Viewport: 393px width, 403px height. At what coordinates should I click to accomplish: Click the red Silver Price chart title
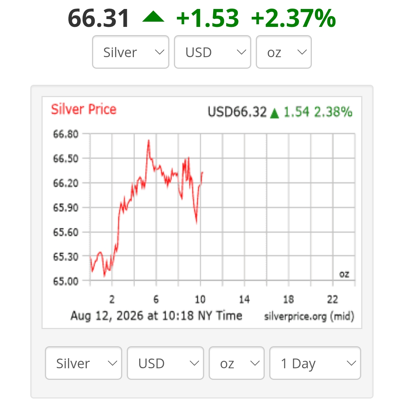(x=84, y=109)
